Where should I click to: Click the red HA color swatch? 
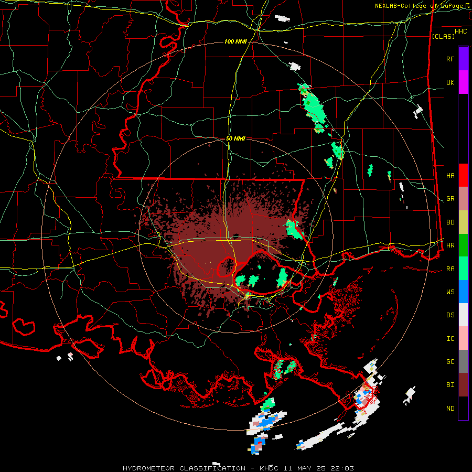(463, 175)
